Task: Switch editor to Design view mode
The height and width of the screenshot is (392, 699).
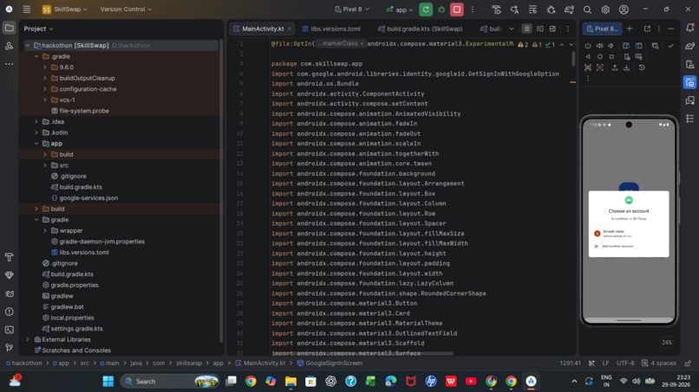Action: pyautogui.click(x=552, y=29)
